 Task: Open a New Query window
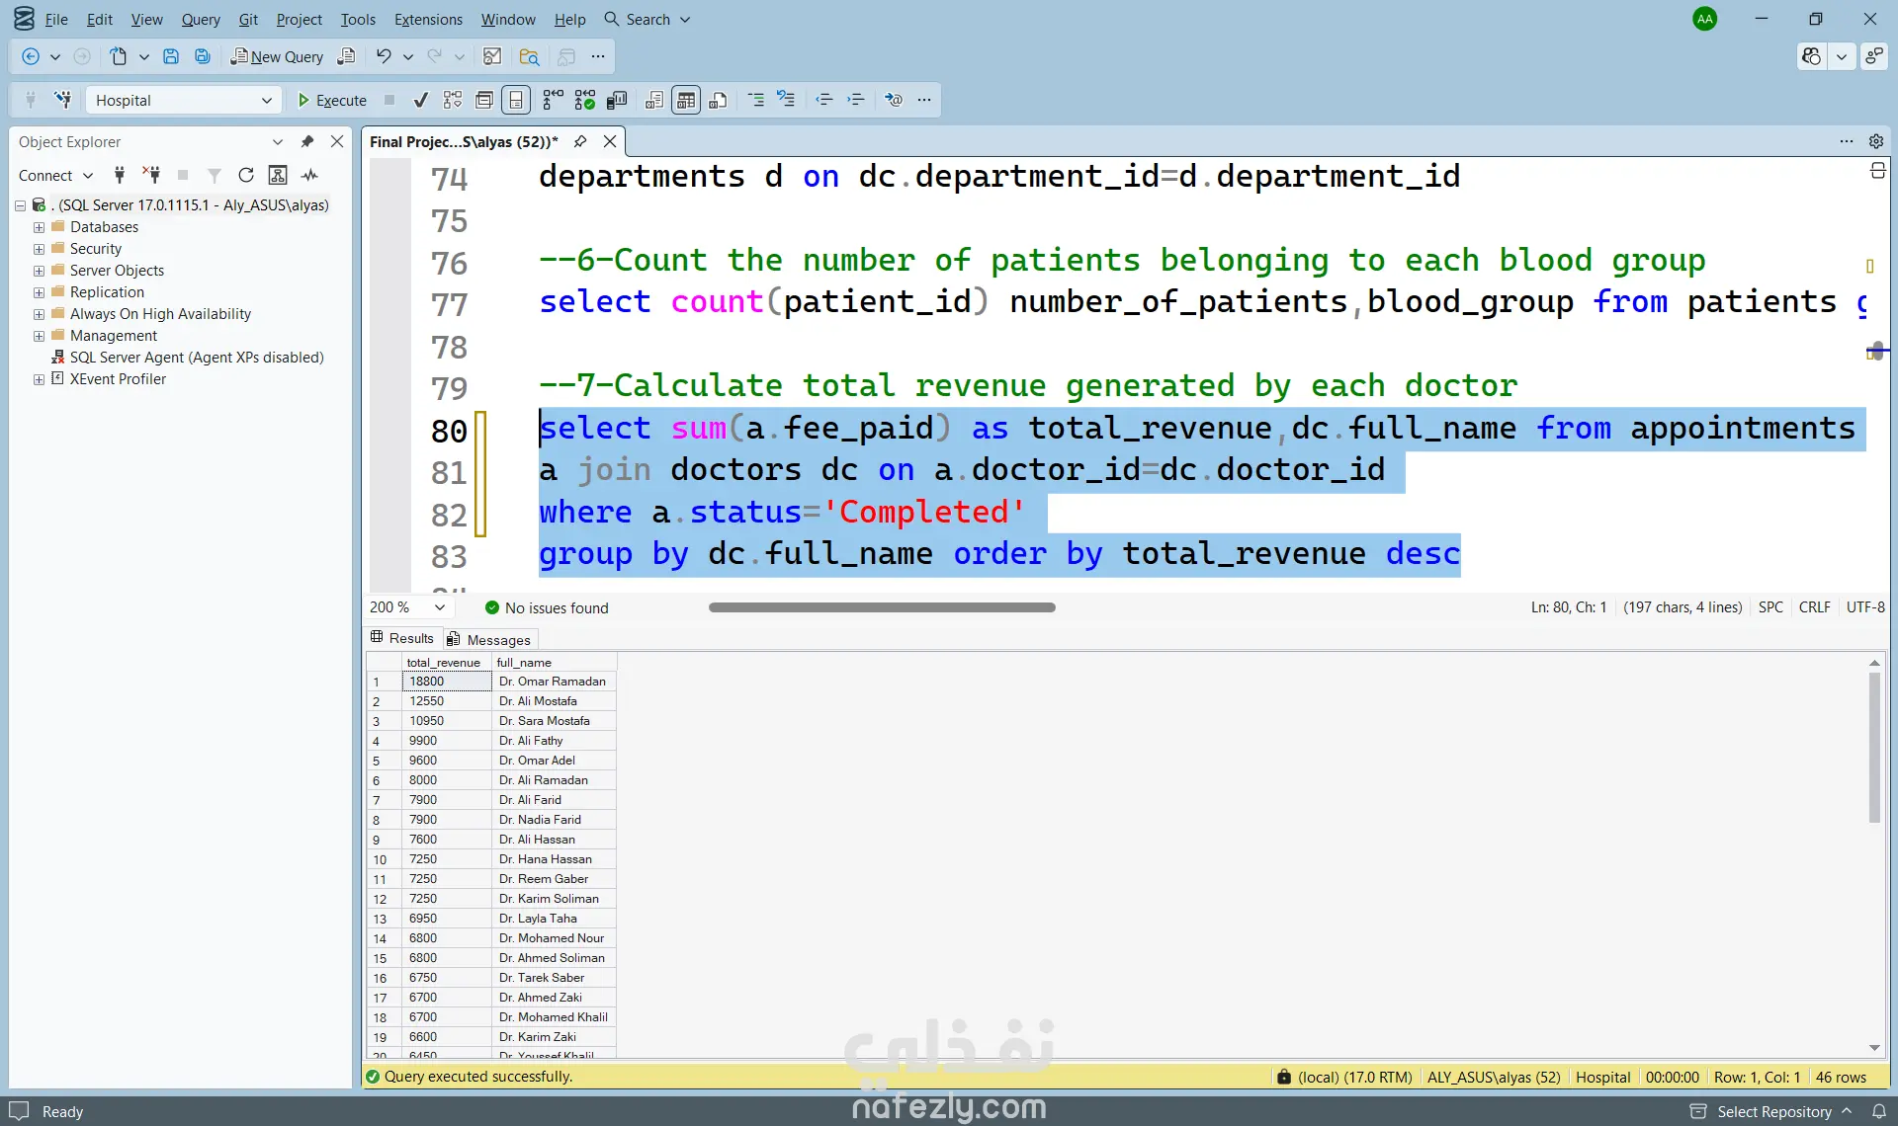point(277,56)
